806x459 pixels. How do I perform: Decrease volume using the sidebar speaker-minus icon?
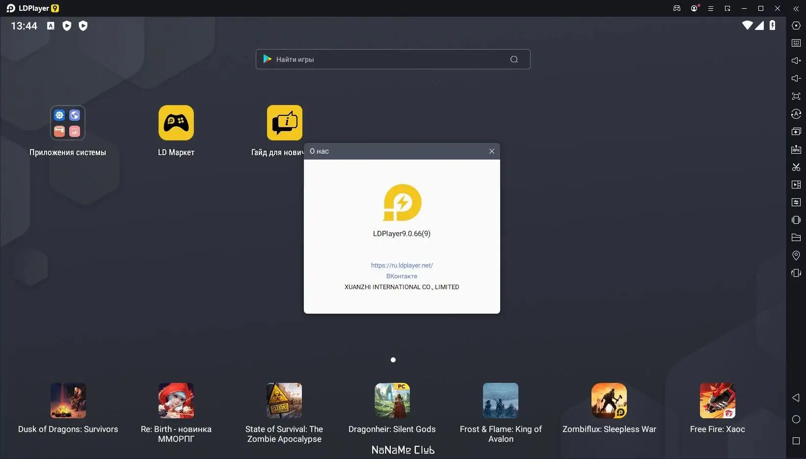coord(796,79)
